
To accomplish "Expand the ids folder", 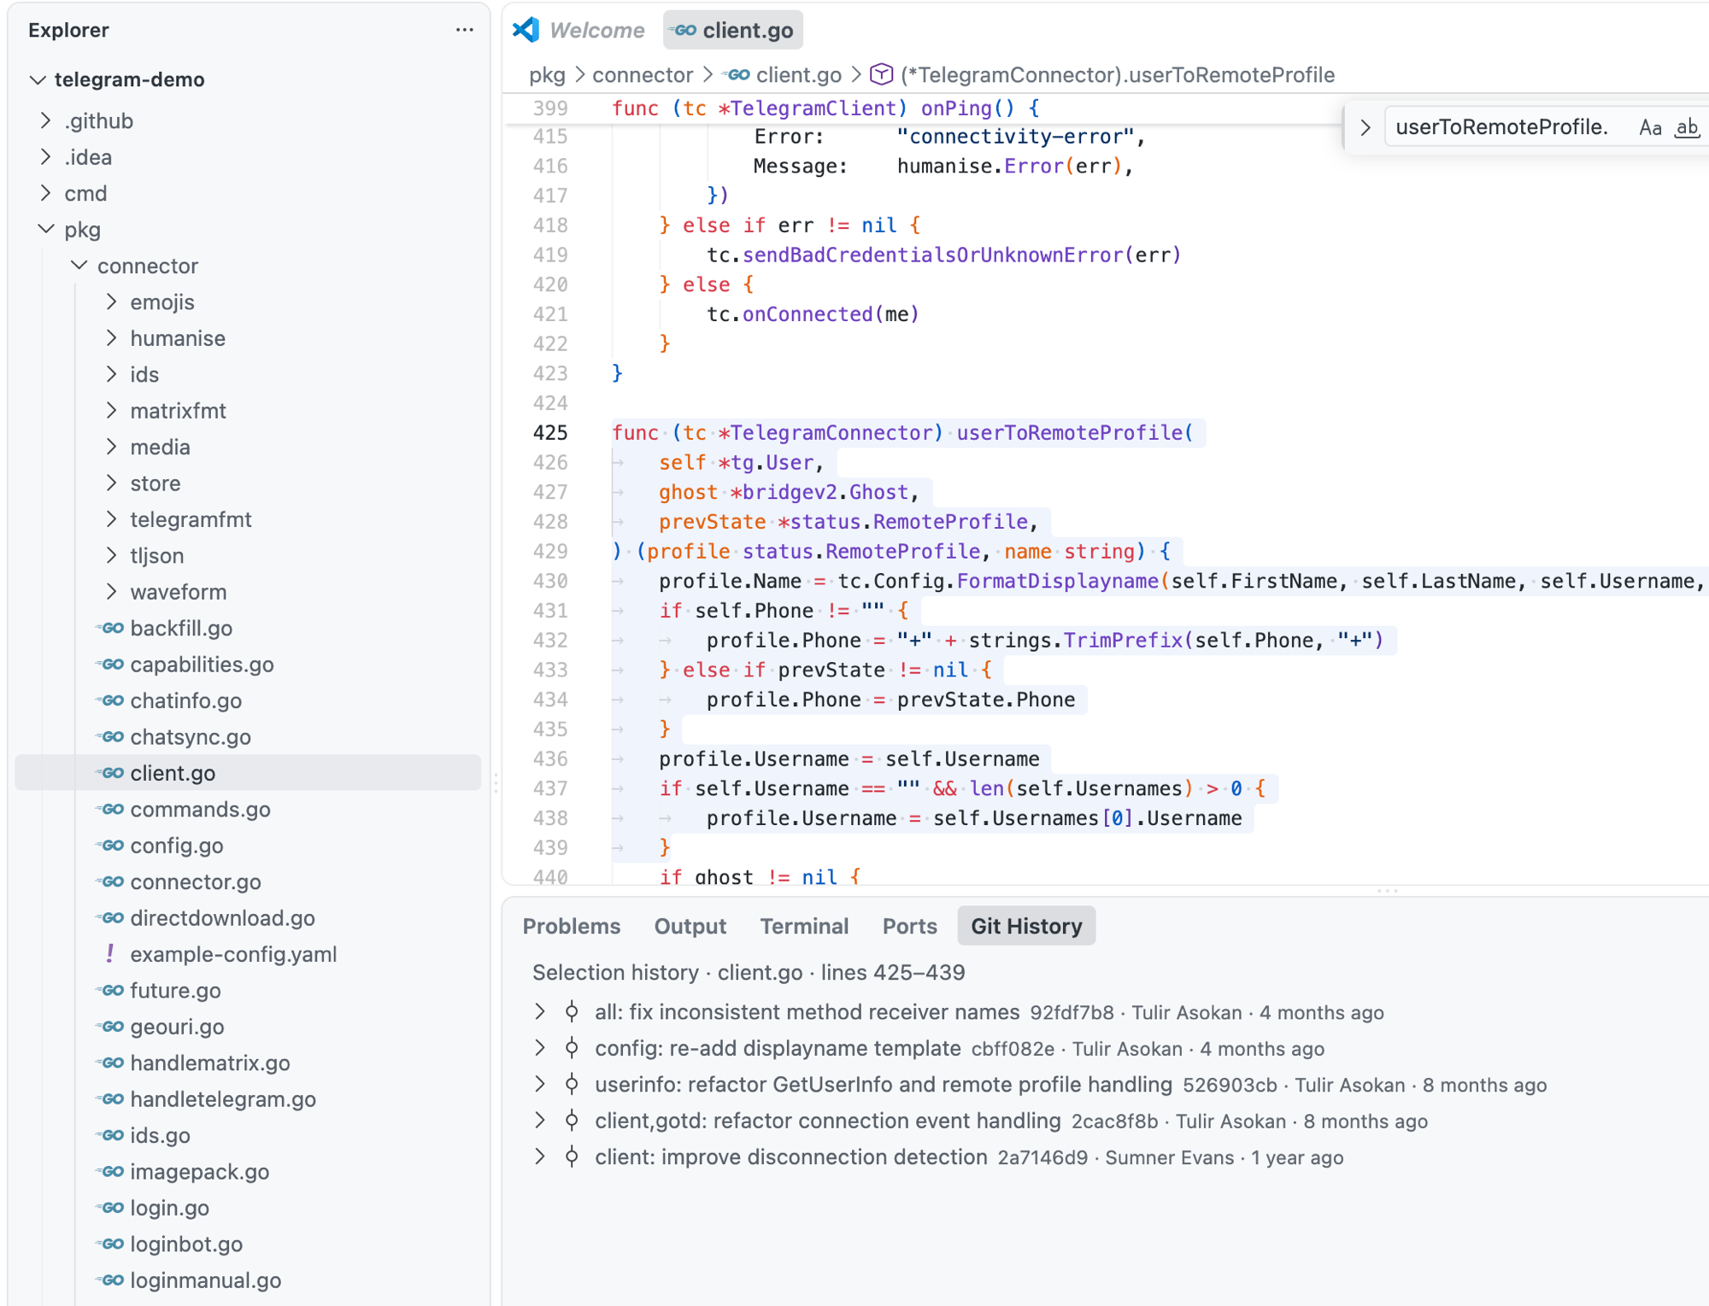I will (x=112, y=374).
